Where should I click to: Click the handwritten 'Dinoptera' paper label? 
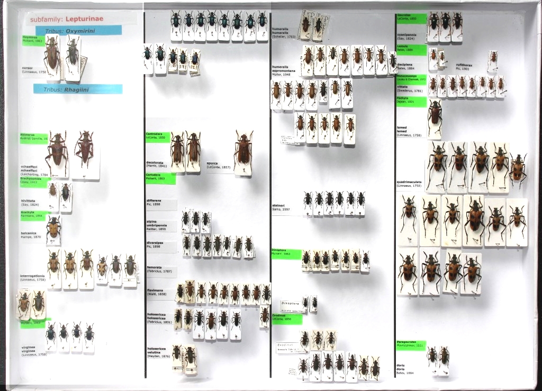[x=292, y=305]
